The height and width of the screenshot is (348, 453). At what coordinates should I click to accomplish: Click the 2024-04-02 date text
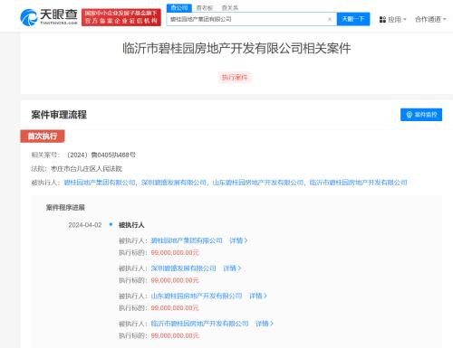85,225
